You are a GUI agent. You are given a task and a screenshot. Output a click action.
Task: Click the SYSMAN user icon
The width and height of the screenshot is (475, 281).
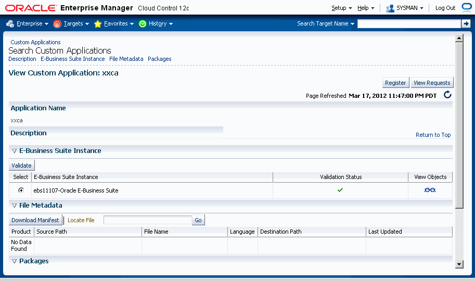click(390, 8)
